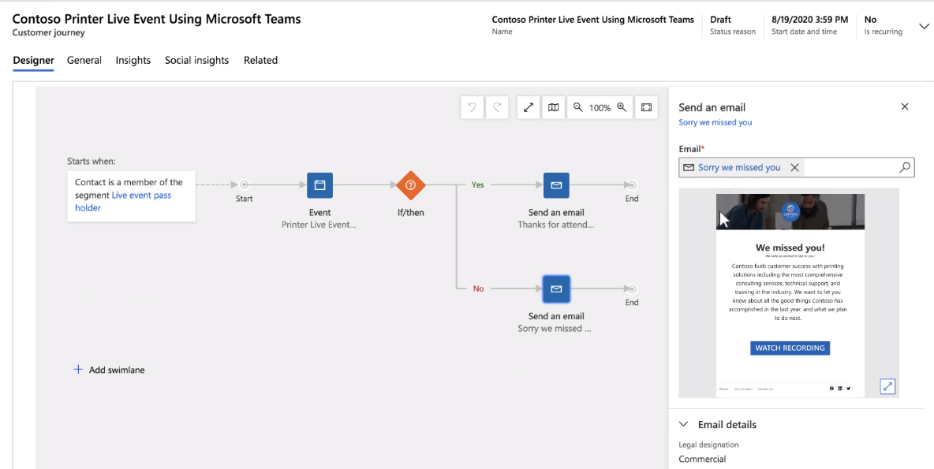Undo the last designer action
Image resolution: width=934 pixels, height=469 pixels.
point(472,108)
